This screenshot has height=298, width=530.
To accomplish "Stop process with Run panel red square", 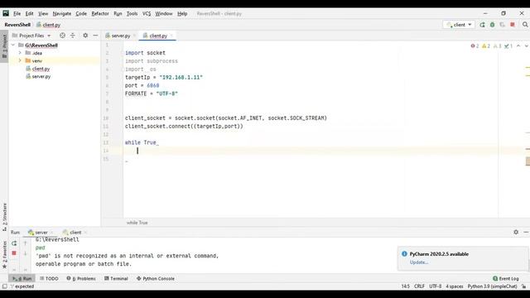I will click(14, 253).
